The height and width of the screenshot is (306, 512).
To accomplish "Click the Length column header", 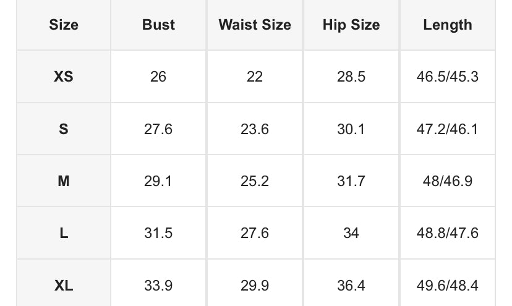I will click(x=447, y=25).
